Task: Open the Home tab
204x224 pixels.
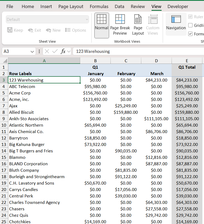Action: [28, 6]
